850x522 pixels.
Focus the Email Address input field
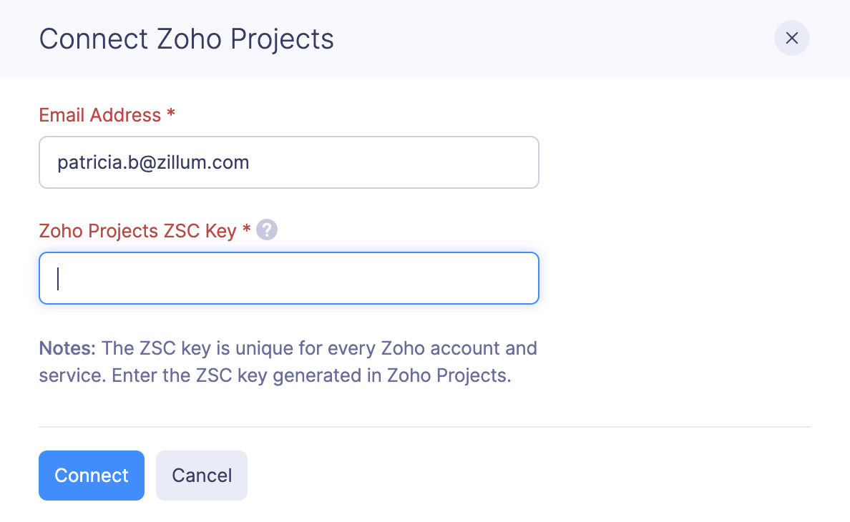pos(288,162)
